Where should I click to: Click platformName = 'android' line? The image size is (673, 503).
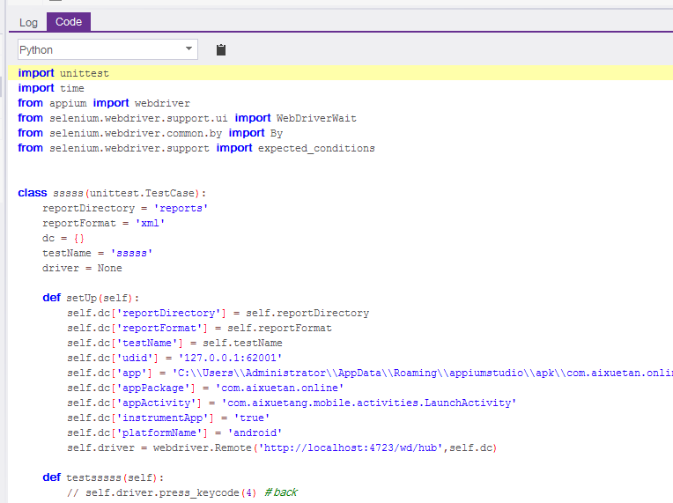click(x=174, y=433)
